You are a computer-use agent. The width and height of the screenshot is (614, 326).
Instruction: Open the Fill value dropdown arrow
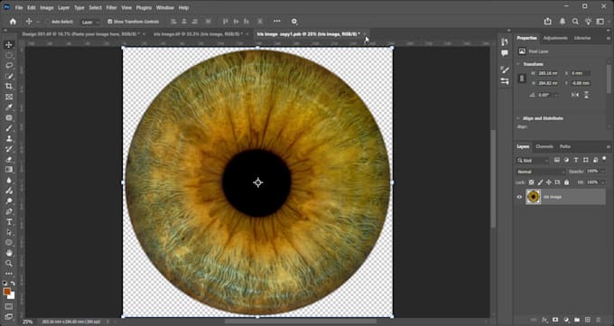(x=602, y=182)
